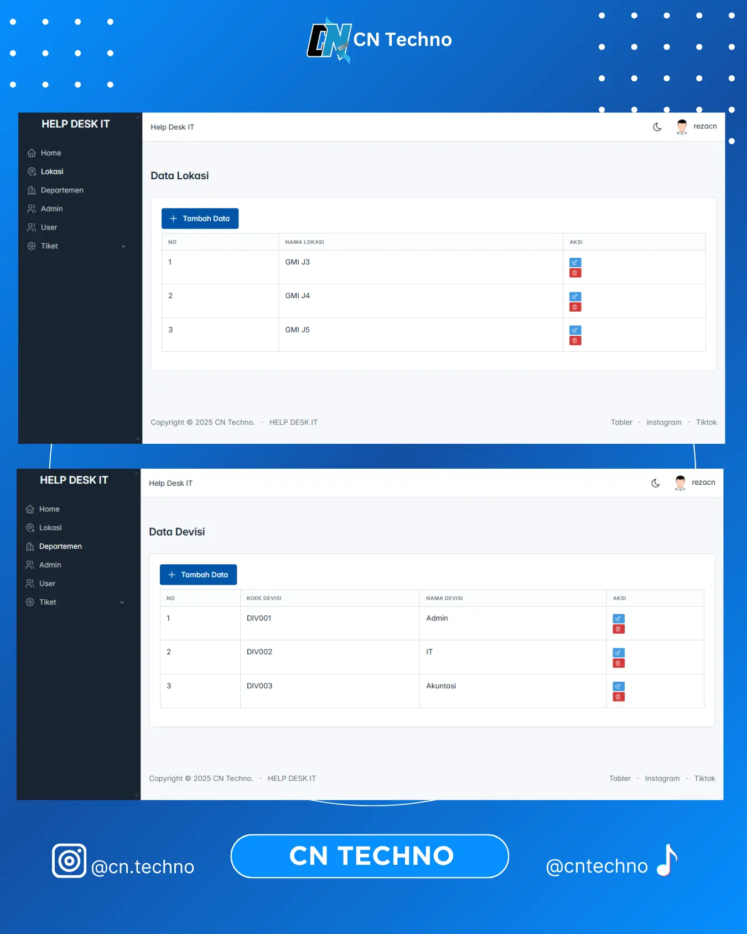The height and width of the screenshot is (934, 747).
Task: Click the TikTok note icon beside @cntechno
Action: click(x=667, y=860)
